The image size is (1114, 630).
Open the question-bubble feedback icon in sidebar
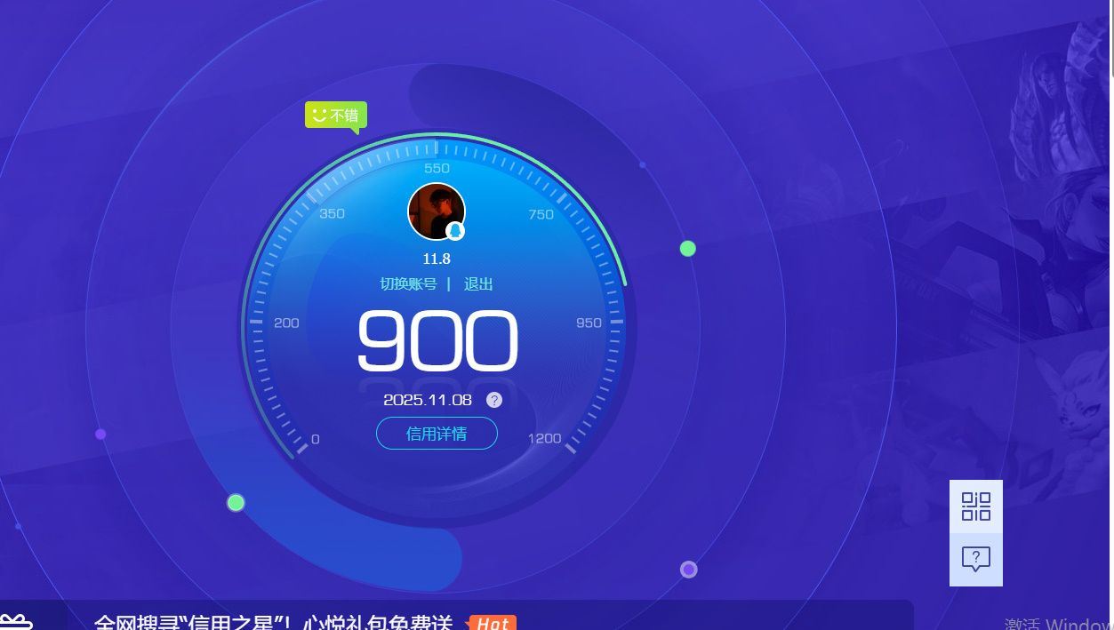tap(975, 558)
